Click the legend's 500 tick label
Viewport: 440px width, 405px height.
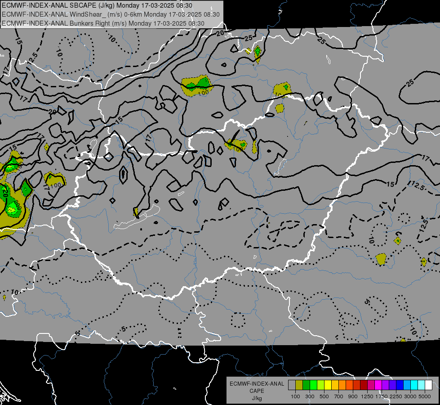coord(324,396)
